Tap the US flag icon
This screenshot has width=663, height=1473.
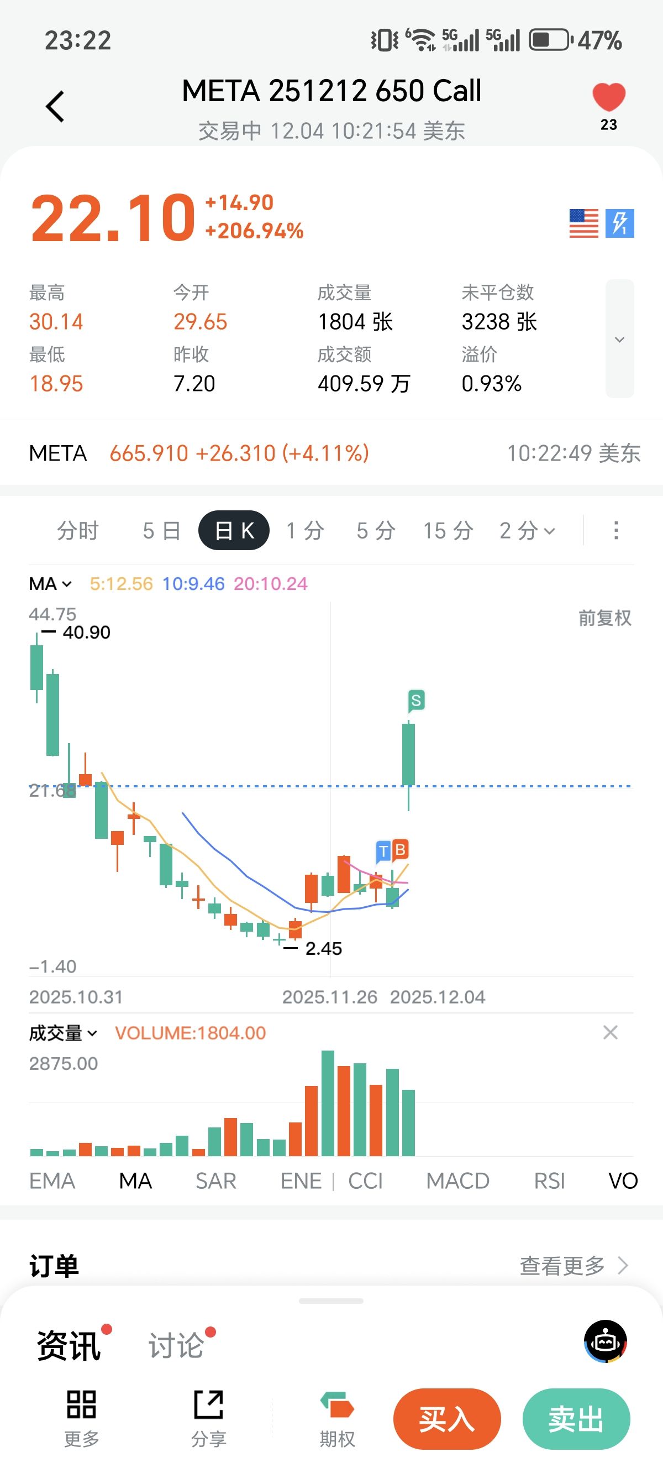583,223
